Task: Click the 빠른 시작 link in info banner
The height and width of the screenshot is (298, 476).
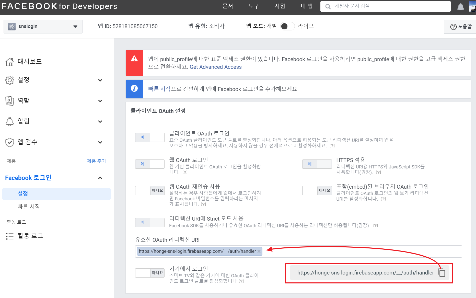Action: tap(159, 89)
